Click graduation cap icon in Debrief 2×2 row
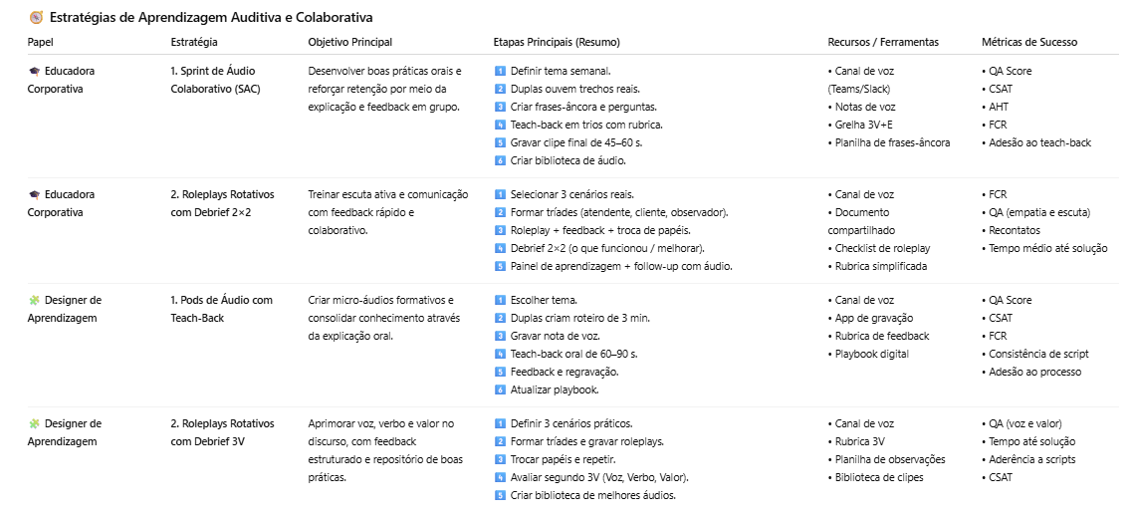1133x520 pixels. click(x=34, y=195)
